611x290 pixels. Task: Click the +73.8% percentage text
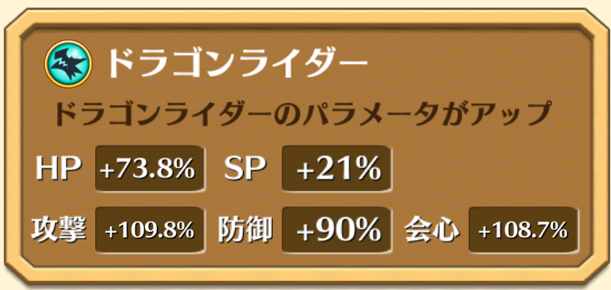pyautogui.click(x=147, y=170)
